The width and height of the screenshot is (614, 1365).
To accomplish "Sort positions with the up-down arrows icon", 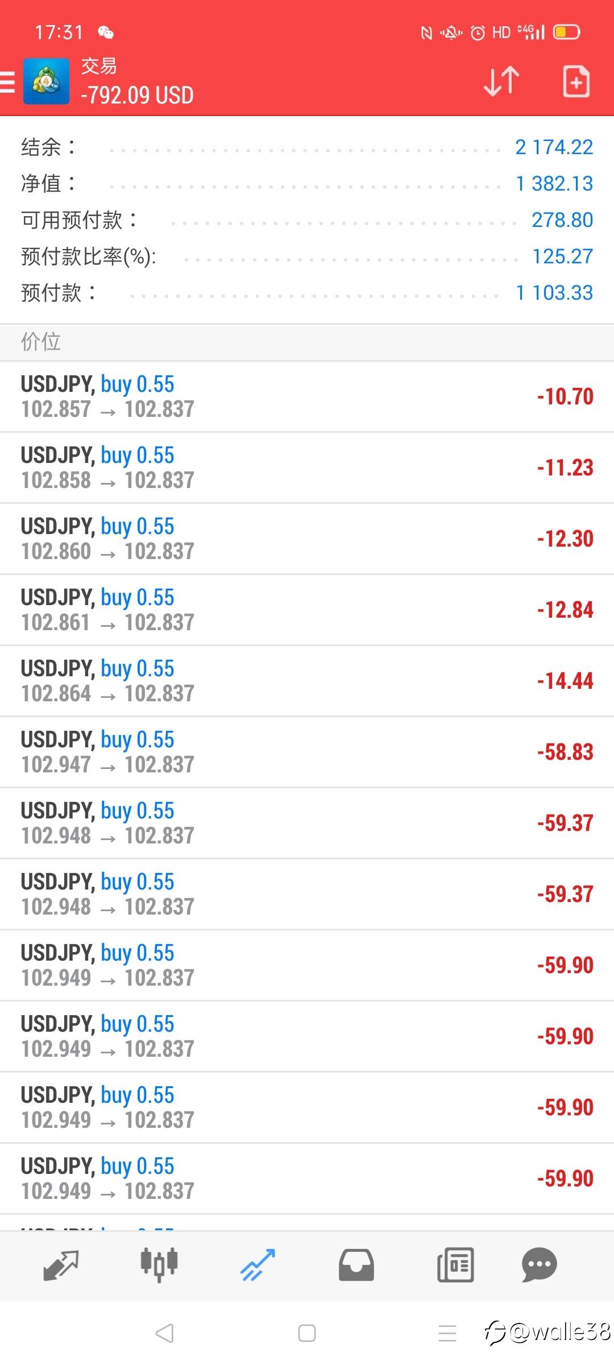I will (x=501, y=81).
